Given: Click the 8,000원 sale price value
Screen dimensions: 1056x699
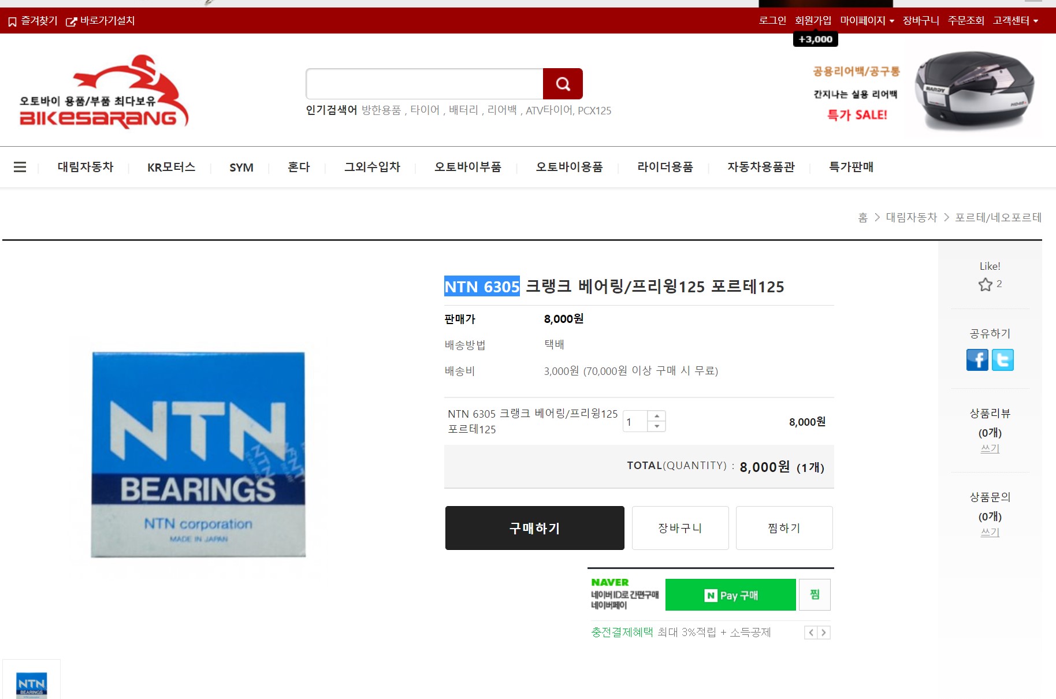Looking at the screenshot, I should [x=564, y=319].
